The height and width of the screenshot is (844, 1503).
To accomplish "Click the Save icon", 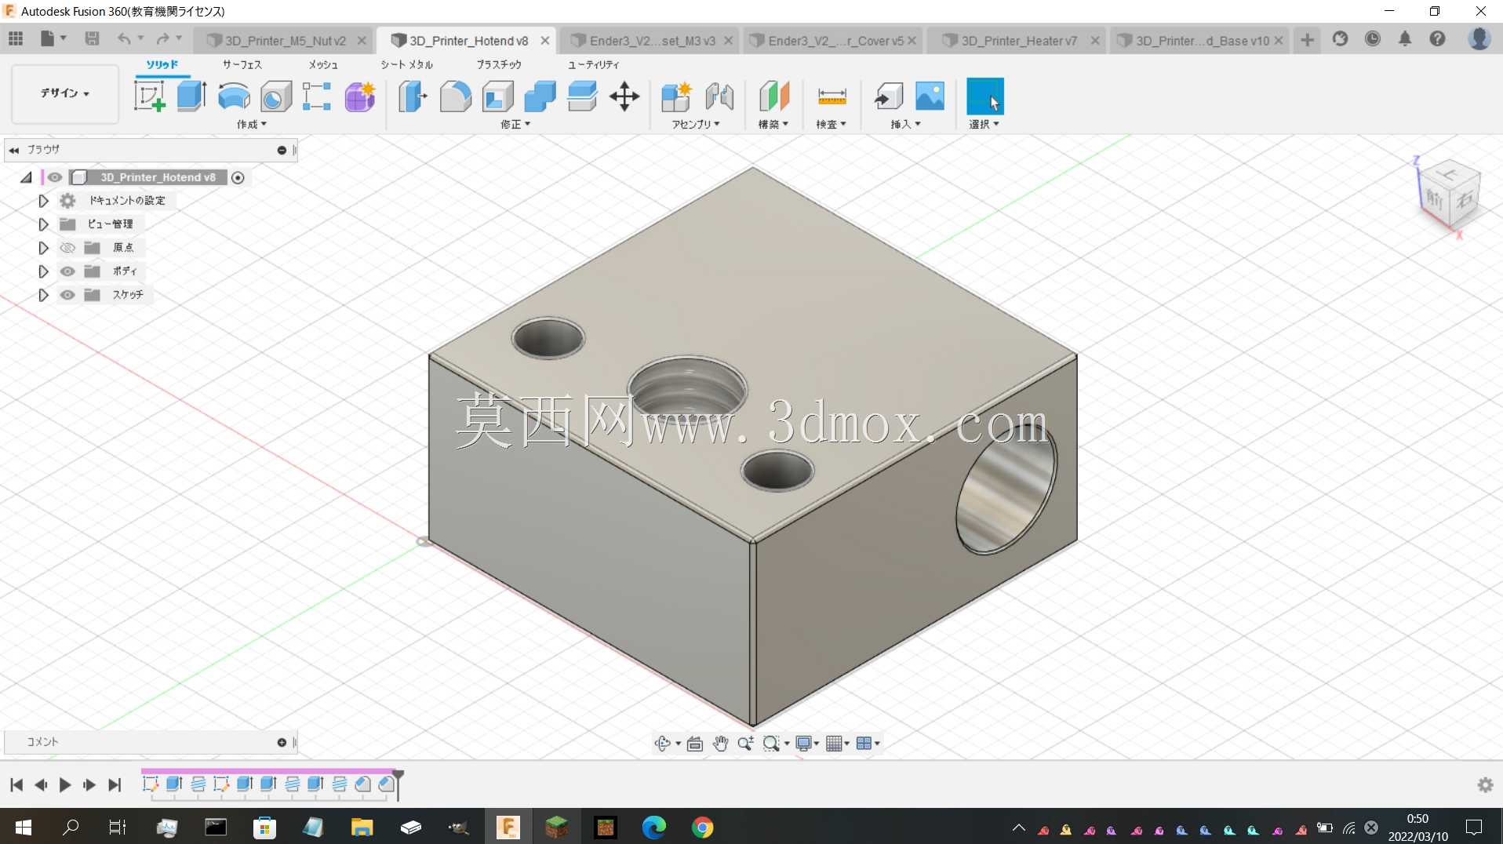I will (92, 38).
